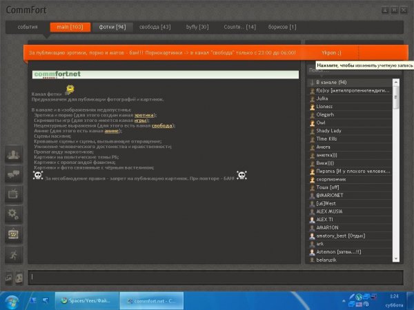Viewport: 414px width, 310px height.
Task: Click the commfort.net banner
Action: (166, 74)
